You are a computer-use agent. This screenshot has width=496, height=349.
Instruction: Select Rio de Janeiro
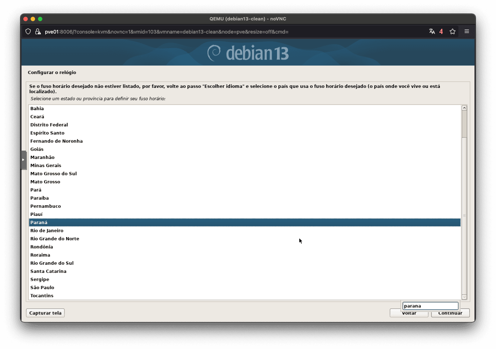coord(245,230)
